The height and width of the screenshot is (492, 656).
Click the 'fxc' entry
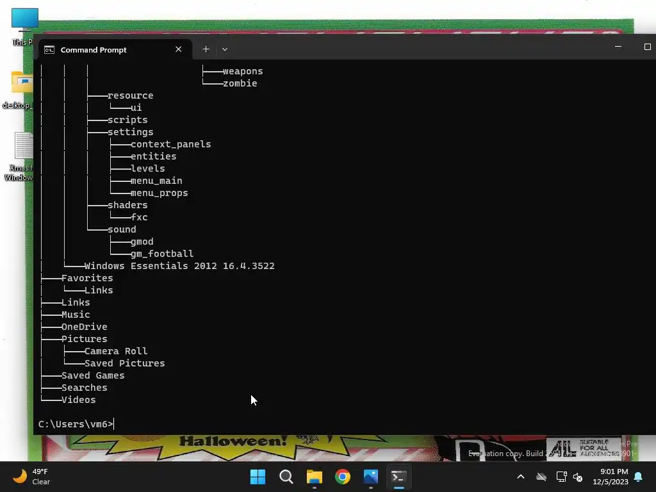click(x=139, y=217)
